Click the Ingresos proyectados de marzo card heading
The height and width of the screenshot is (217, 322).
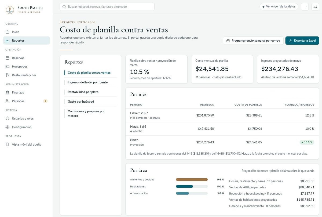tap(281, 61)
